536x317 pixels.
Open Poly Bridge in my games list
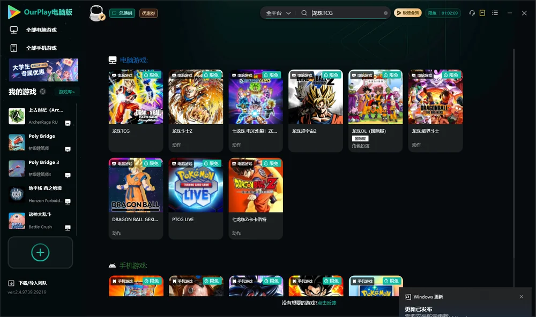coord(40,142)
